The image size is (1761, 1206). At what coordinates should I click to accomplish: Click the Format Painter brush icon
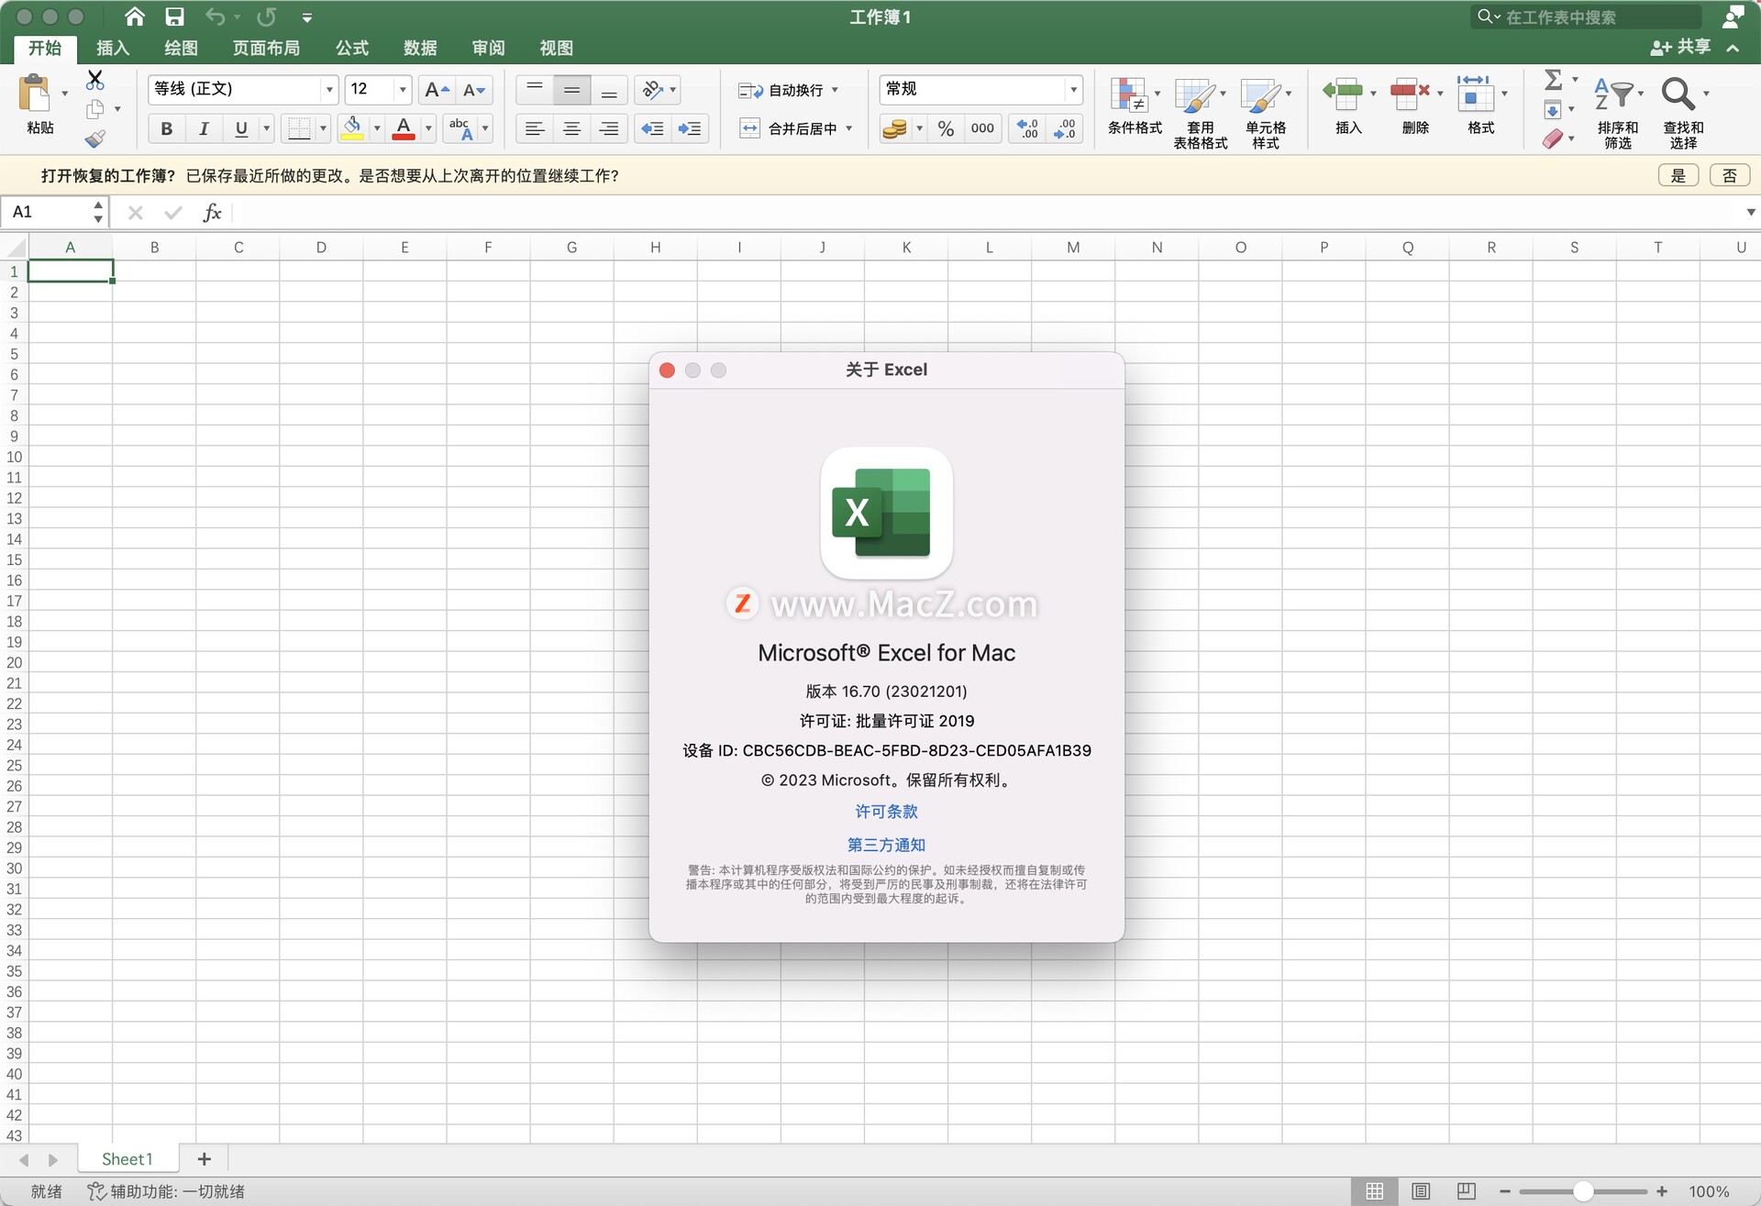pos(95,138)
